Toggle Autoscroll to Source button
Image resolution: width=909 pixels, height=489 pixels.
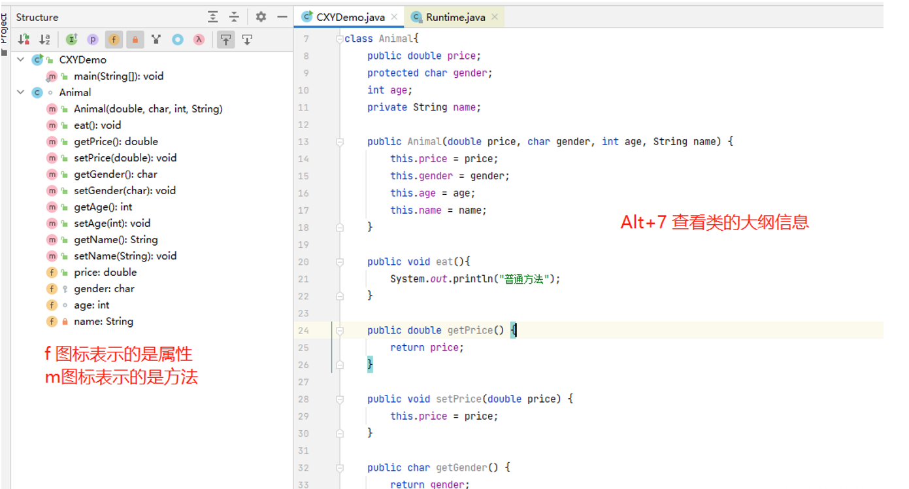pyautogui.click(x=225, y=40)
